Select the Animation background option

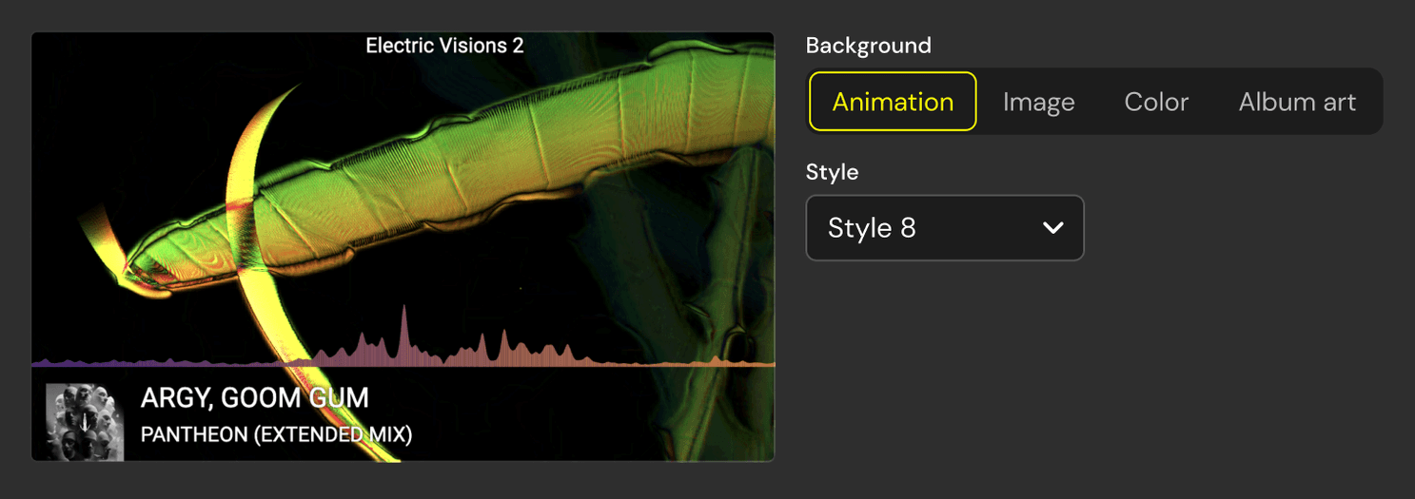[x=893, y=102]
